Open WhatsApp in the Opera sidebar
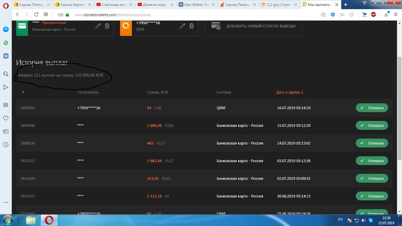The height and width of the screenshot is (226, 402). coord(6,43)
